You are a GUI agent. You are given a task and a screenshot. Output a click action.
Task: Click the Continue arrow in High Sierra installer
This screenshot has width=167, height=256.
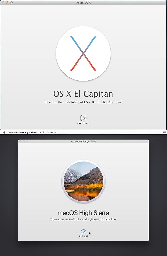[83, 232]
